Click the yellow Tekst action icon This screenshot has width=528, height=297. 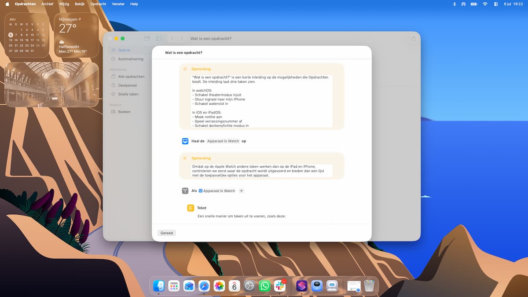191,208
